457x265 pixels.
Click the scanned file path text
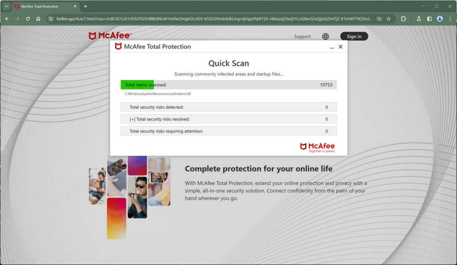[x=158, y=94]
